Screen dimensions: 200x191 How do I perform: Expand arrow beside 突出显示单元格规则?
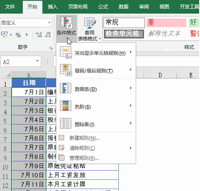click(x=131, y=52)
